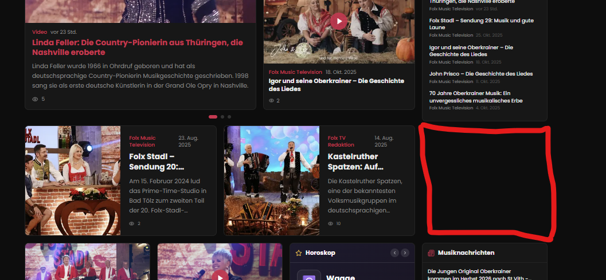
Task: Click the Horoskop widget title
Action: [x=320, y=253]
